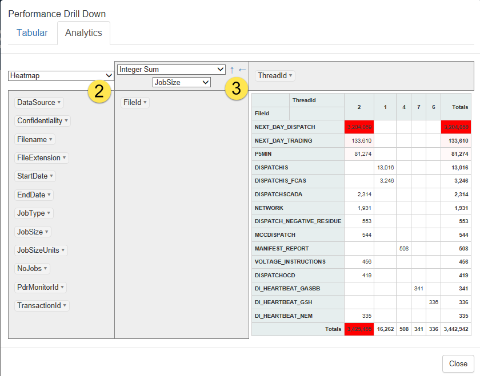Click the Filename field chip
This screenshot has height=376, width=480.
(33, 139)
